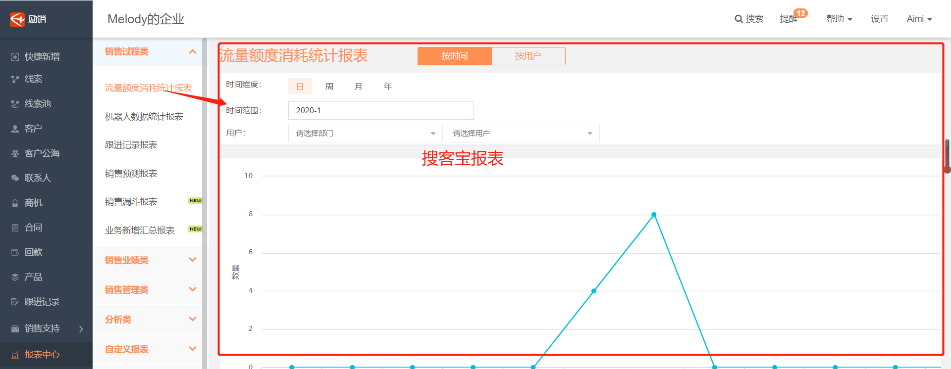
Task: Open 客户 via its person icon
Action: click(x=15, y=129)
